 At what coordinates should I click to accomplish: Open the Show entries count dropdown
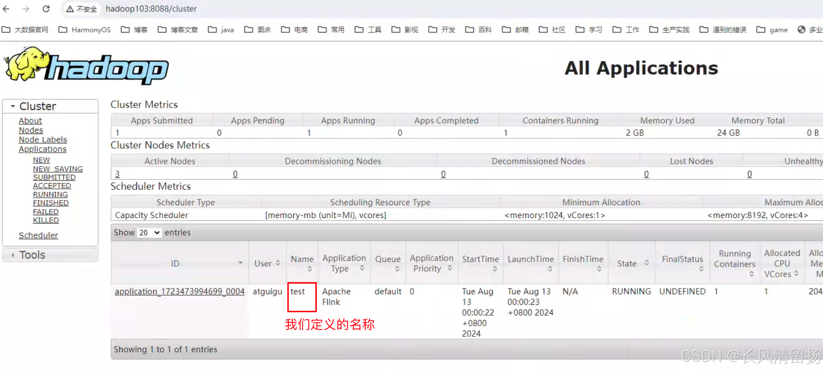149,233
